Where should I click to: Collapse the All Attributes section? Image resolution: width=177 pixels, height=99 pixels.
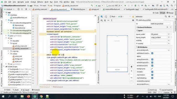pyautogui.click(x=137, y=47)
